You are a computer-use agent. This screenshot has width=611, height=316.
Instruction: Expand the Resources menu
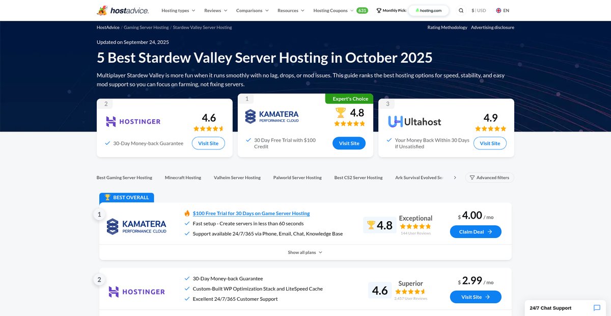[291, 10]
